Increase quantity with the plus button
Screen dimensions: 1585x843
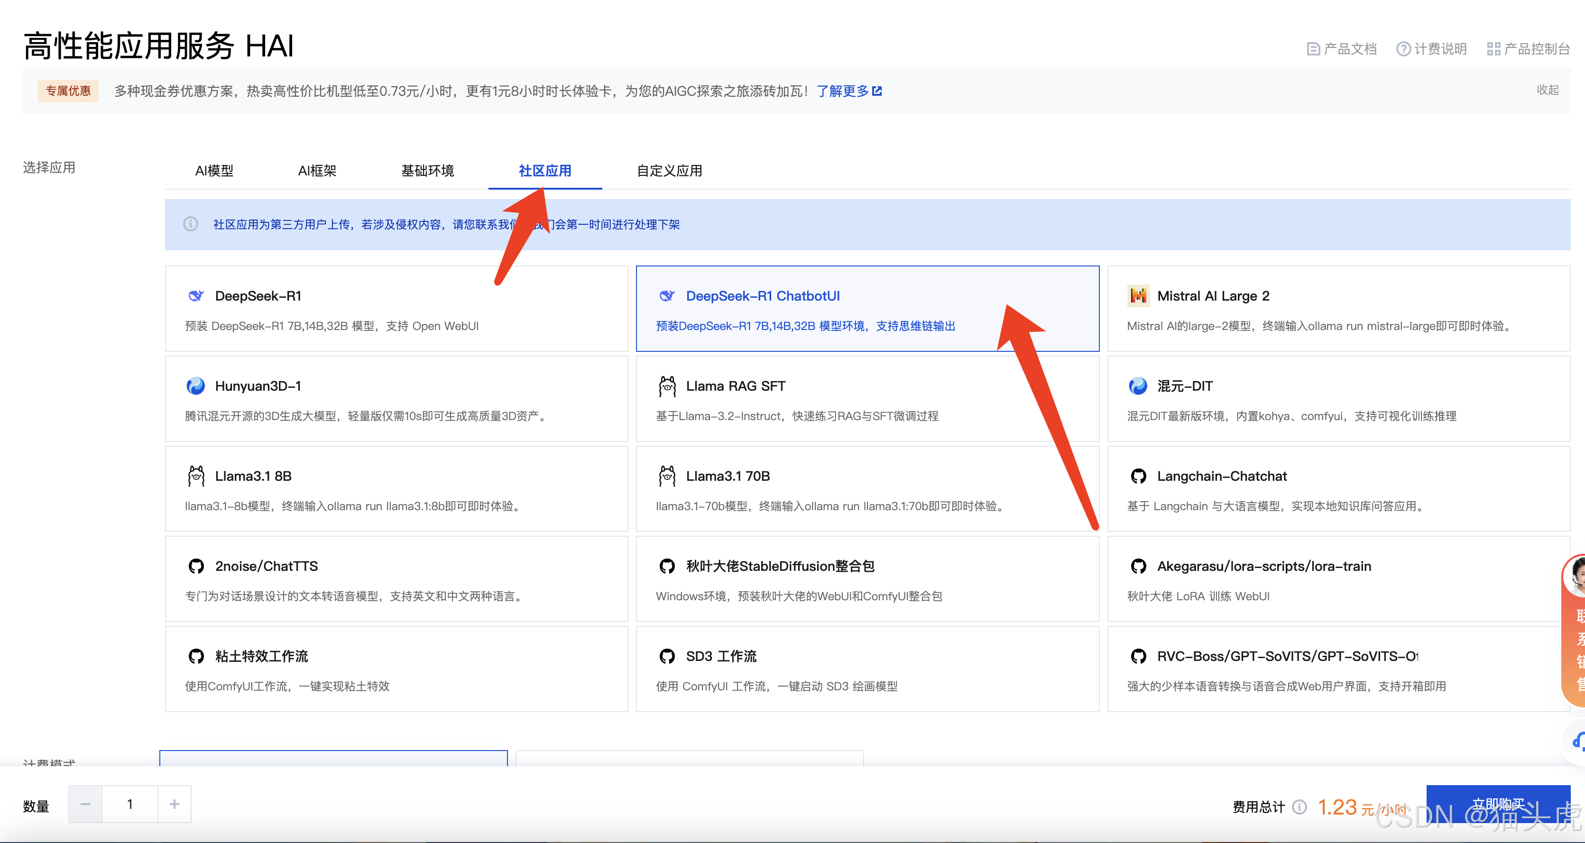(174, 804)
